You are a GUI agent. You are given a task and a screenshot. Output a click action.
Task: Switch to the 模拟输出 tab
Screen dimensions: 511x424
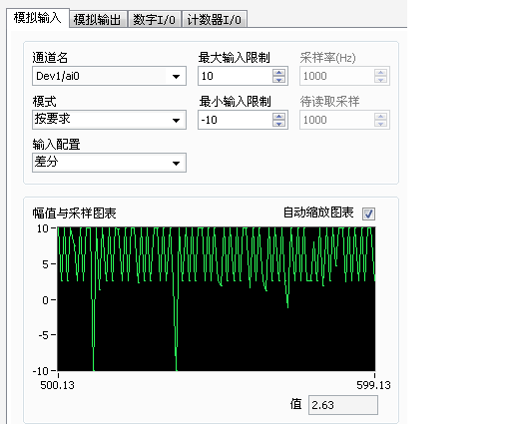coord(98,19)
